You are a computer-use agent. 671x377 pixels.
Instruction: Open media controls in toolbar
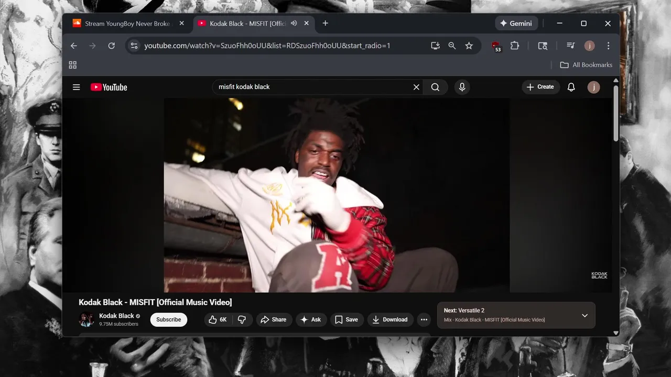571,46
